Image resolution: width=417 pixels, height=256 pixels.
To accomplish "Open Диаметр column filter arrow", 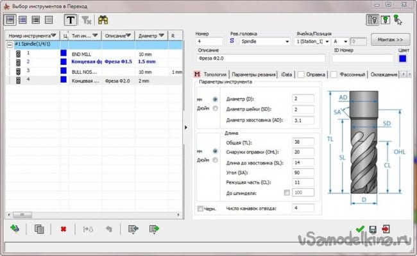I will point(161,35).
